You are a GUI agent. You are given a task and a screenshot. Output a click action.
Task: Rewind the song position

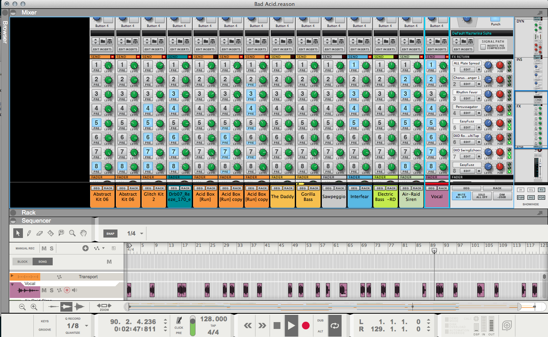click(x=248, y=326)
